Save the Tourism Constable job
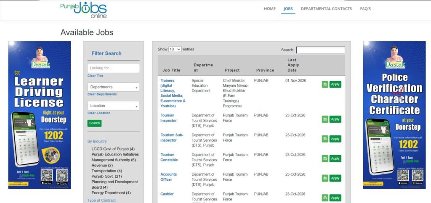This screenshot has width=431, height=203. [x=325, y=158]
